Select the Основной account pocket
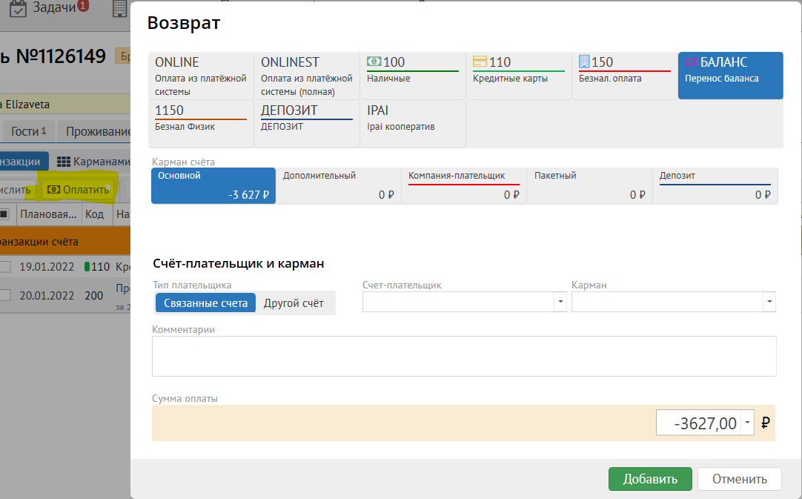Viewport: 802px width, 499px height. (x=213, y=185)
